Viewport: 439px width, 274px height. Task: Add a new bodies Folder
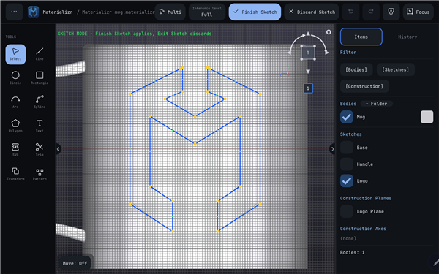point(376,104)
